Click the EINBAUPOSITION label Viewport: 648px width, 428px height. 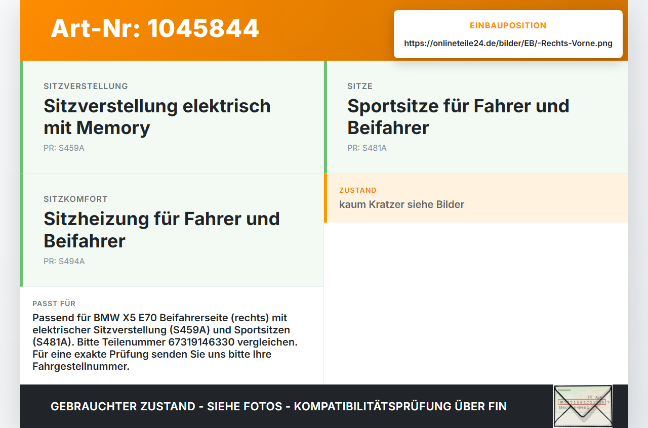click(508, 25)
